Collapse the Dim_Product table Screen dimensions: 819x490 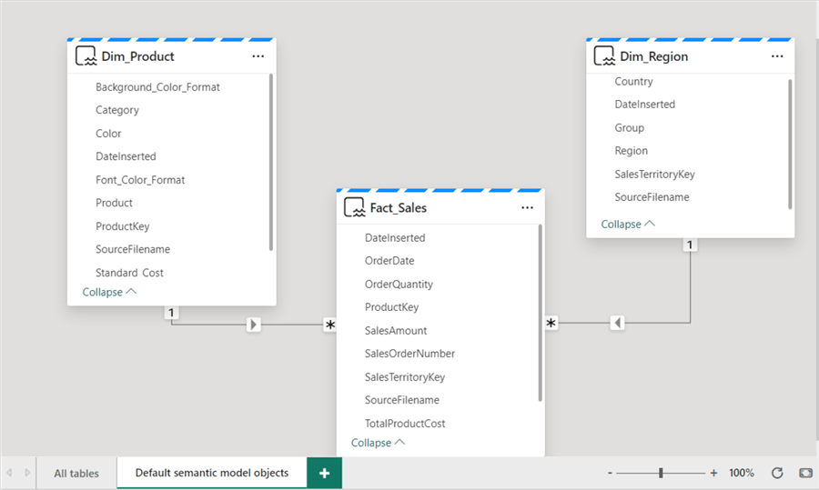coord(109,292)
